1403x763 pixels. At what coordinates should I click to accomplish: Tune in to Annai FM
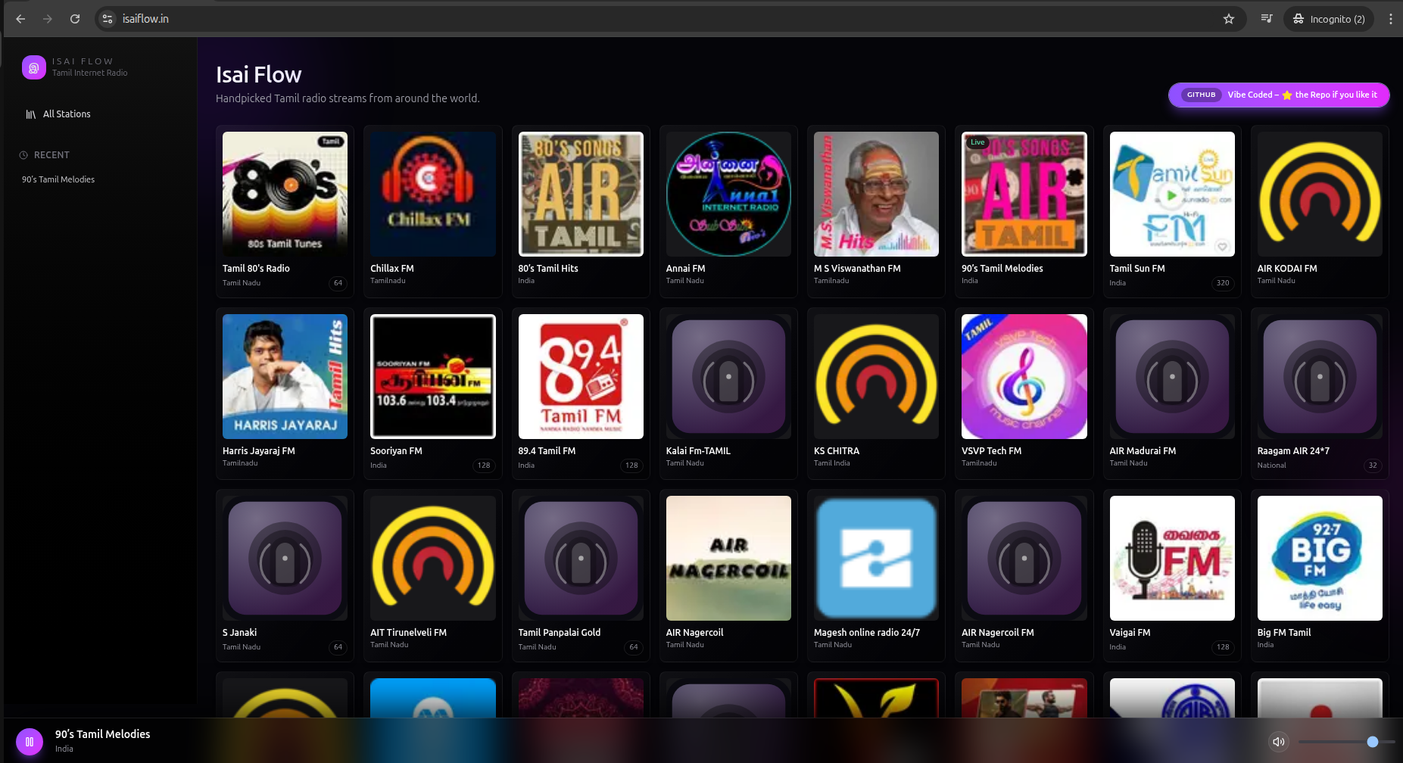coord(728,211)
